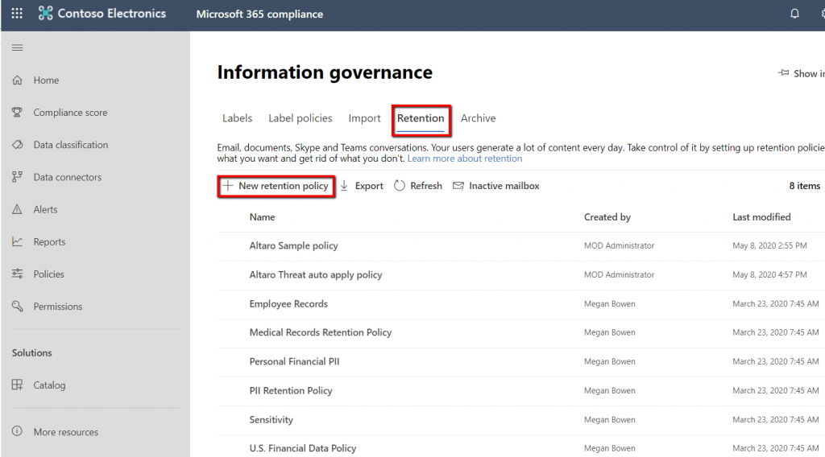Image resolution: width=825 pixels, height=457 pixels.
Task: Open the app launcher waffle icon
Action: click(x=17, y=14)
